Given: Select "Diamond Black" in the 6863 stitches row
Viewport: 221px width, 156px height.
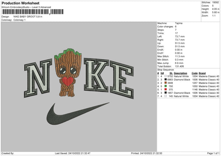Looking at the screenshot, I should click(182, 80).
